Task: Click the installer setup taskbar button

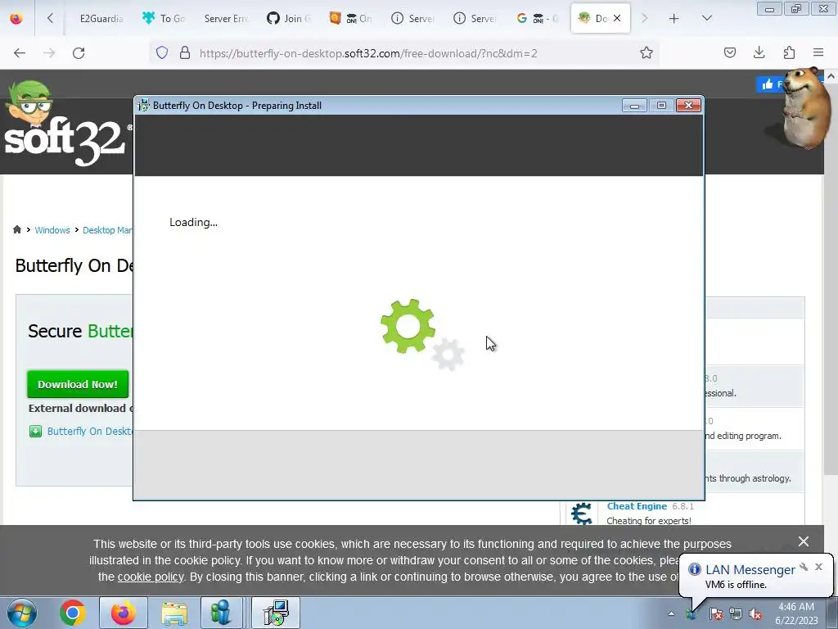Action: [x=277, y=613]
